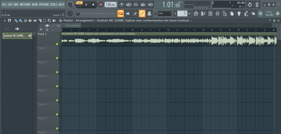
Task: Toggle wait for input to start playing
Action: [x=129, y=4]
